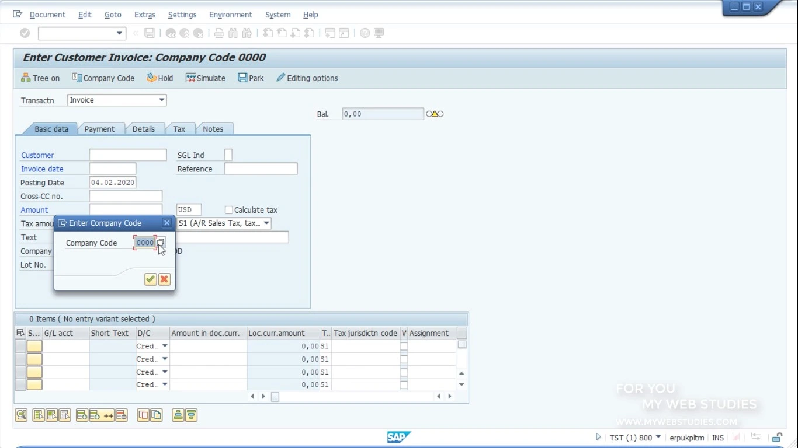Open the System menu
This screenshot has width=798, height=448.
click(277, 15)
